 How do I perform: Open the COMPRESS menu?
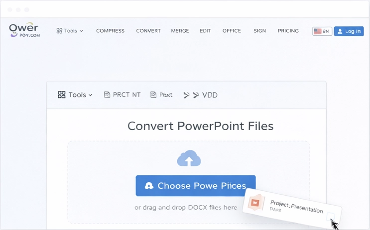pos(110,31)
